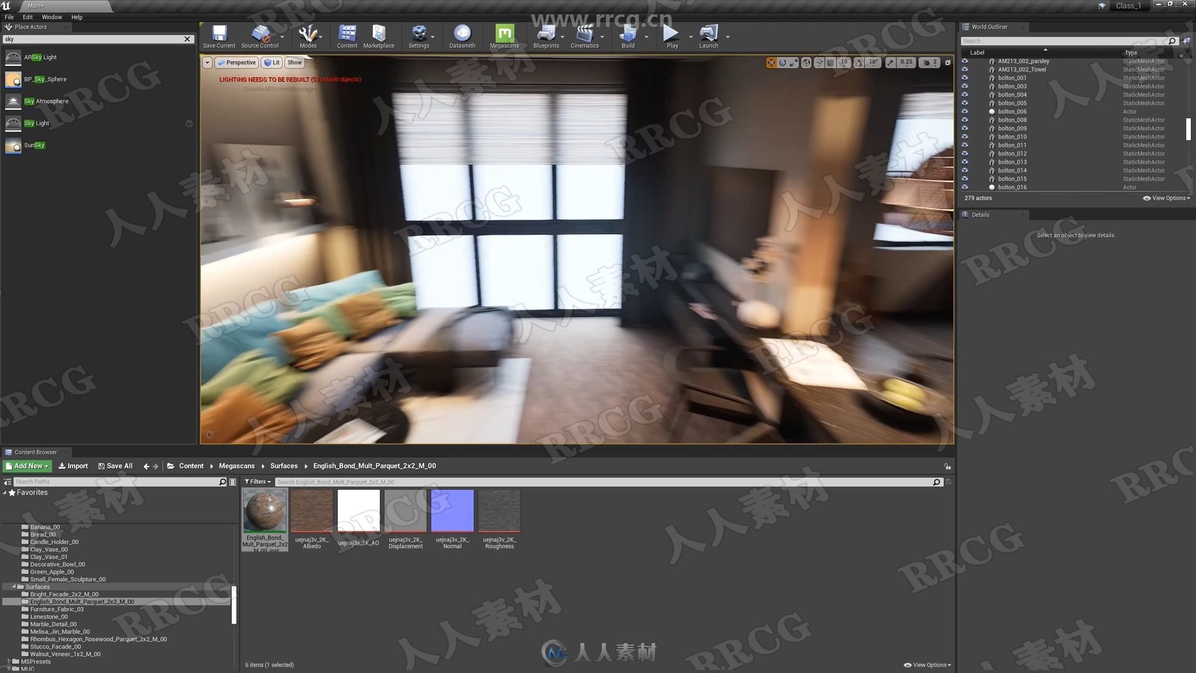The image size is (1196, 673).
Task: Click the Show menu in viewport
Action: [294, 62]
